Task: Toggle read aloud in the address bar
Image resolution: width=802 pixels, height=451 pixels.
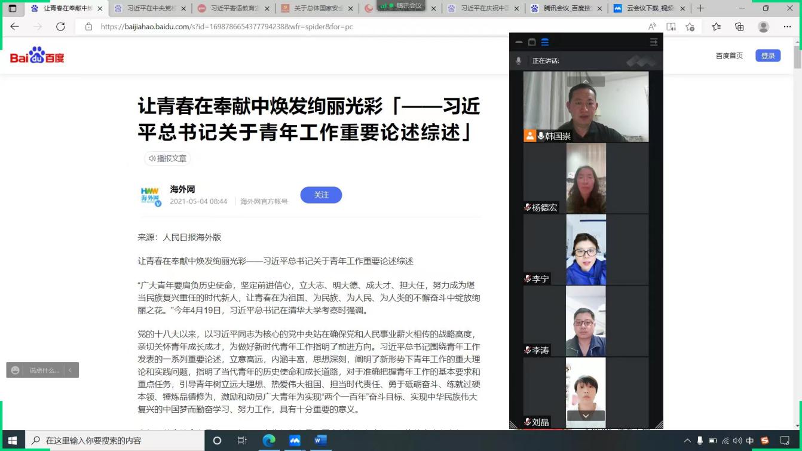Action: tap(652, 27)
